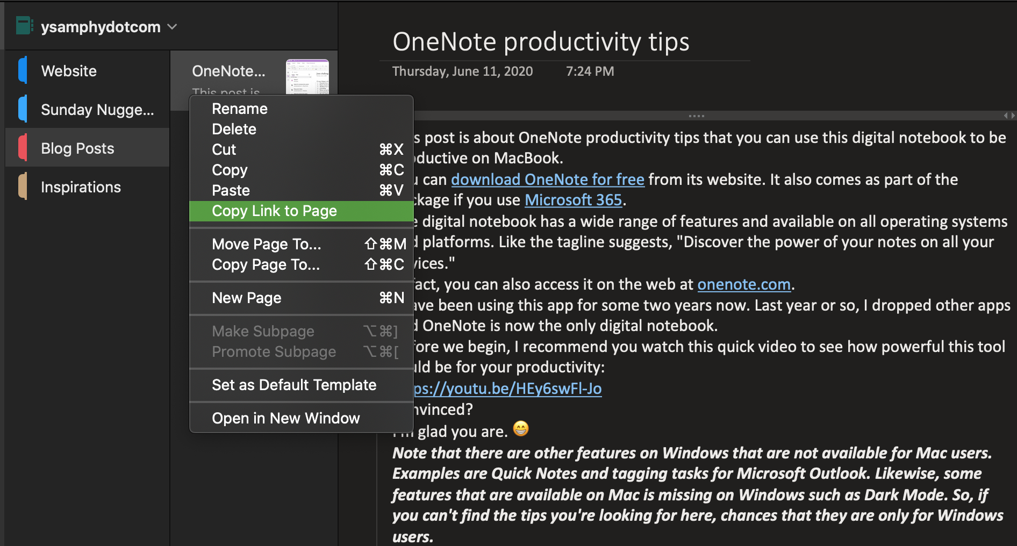The height and width of the screenshot is (546, 1017).
Task: Choose Copy Page To... menu entry
Action: pos(302,264)
